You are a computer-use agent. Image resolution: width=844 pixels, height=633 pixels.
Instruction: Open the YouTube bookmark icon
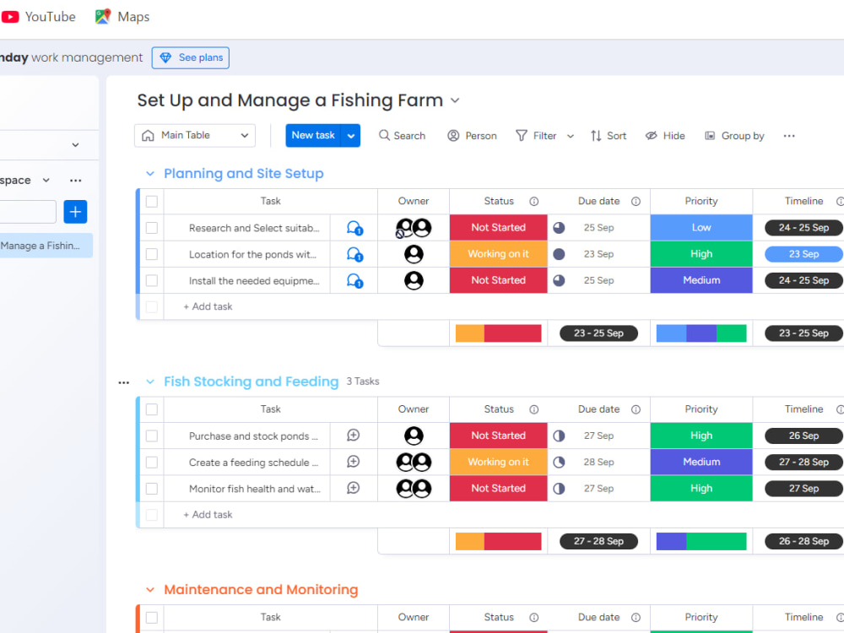click(10, 17)
